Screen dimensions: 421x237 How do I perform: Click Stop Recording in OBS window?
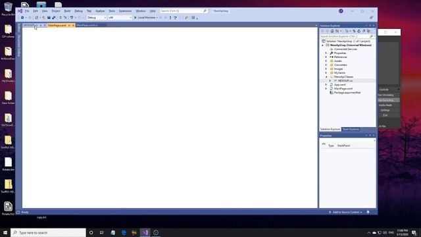(389, 100)
